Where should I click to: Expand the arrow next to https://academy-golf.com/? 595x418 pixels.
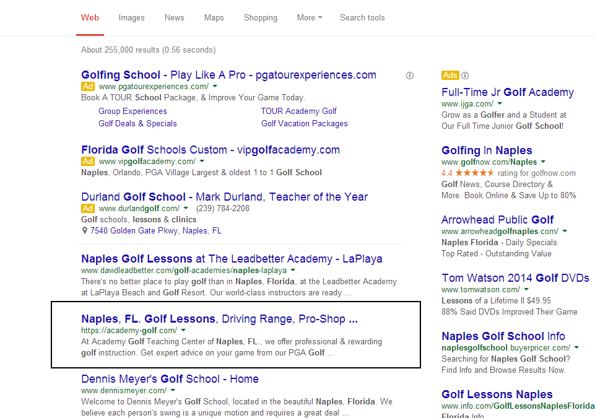click(x=183, y=330)
